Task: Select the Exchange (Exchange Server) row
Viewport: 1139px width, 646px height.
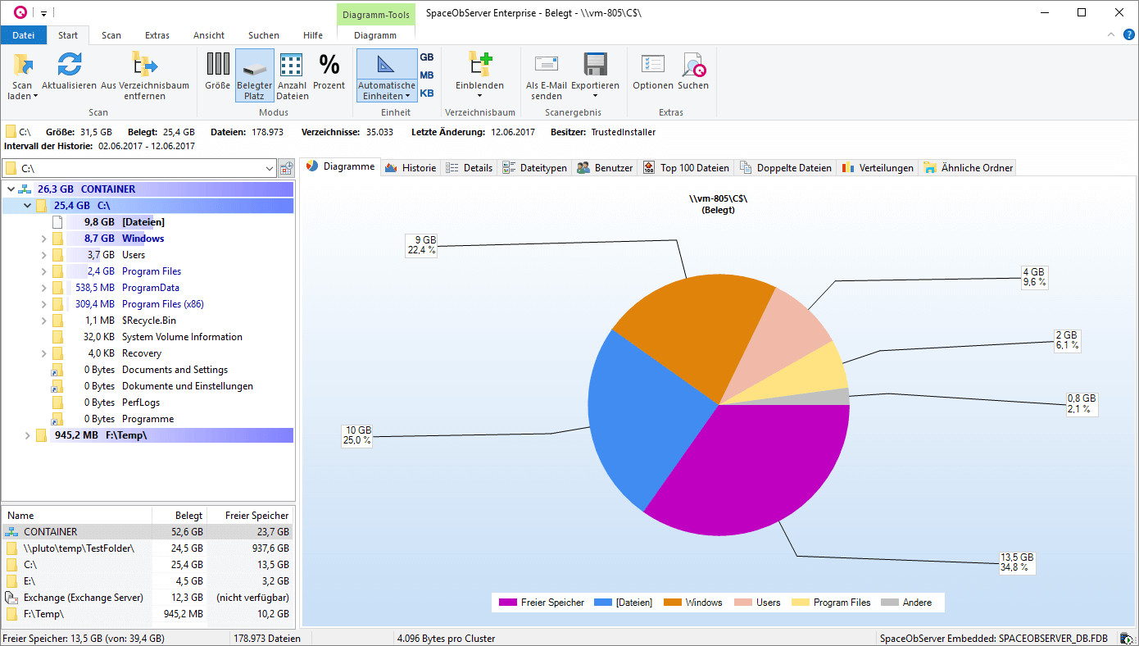Action: pyautogui.click(x=147, y=598)
